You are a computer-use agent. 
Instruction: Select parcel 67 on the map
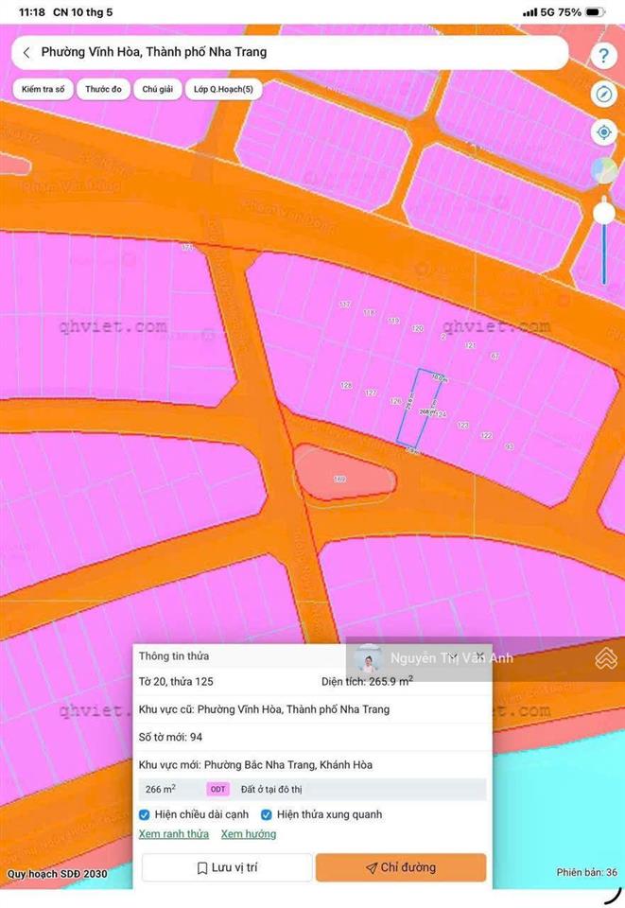pyautogui.click(x=495, y=356)
